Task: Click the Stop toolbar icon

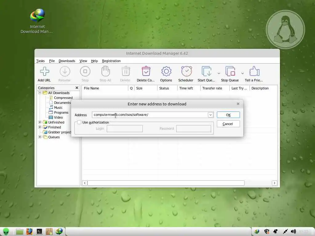Action: pos(85,71)
